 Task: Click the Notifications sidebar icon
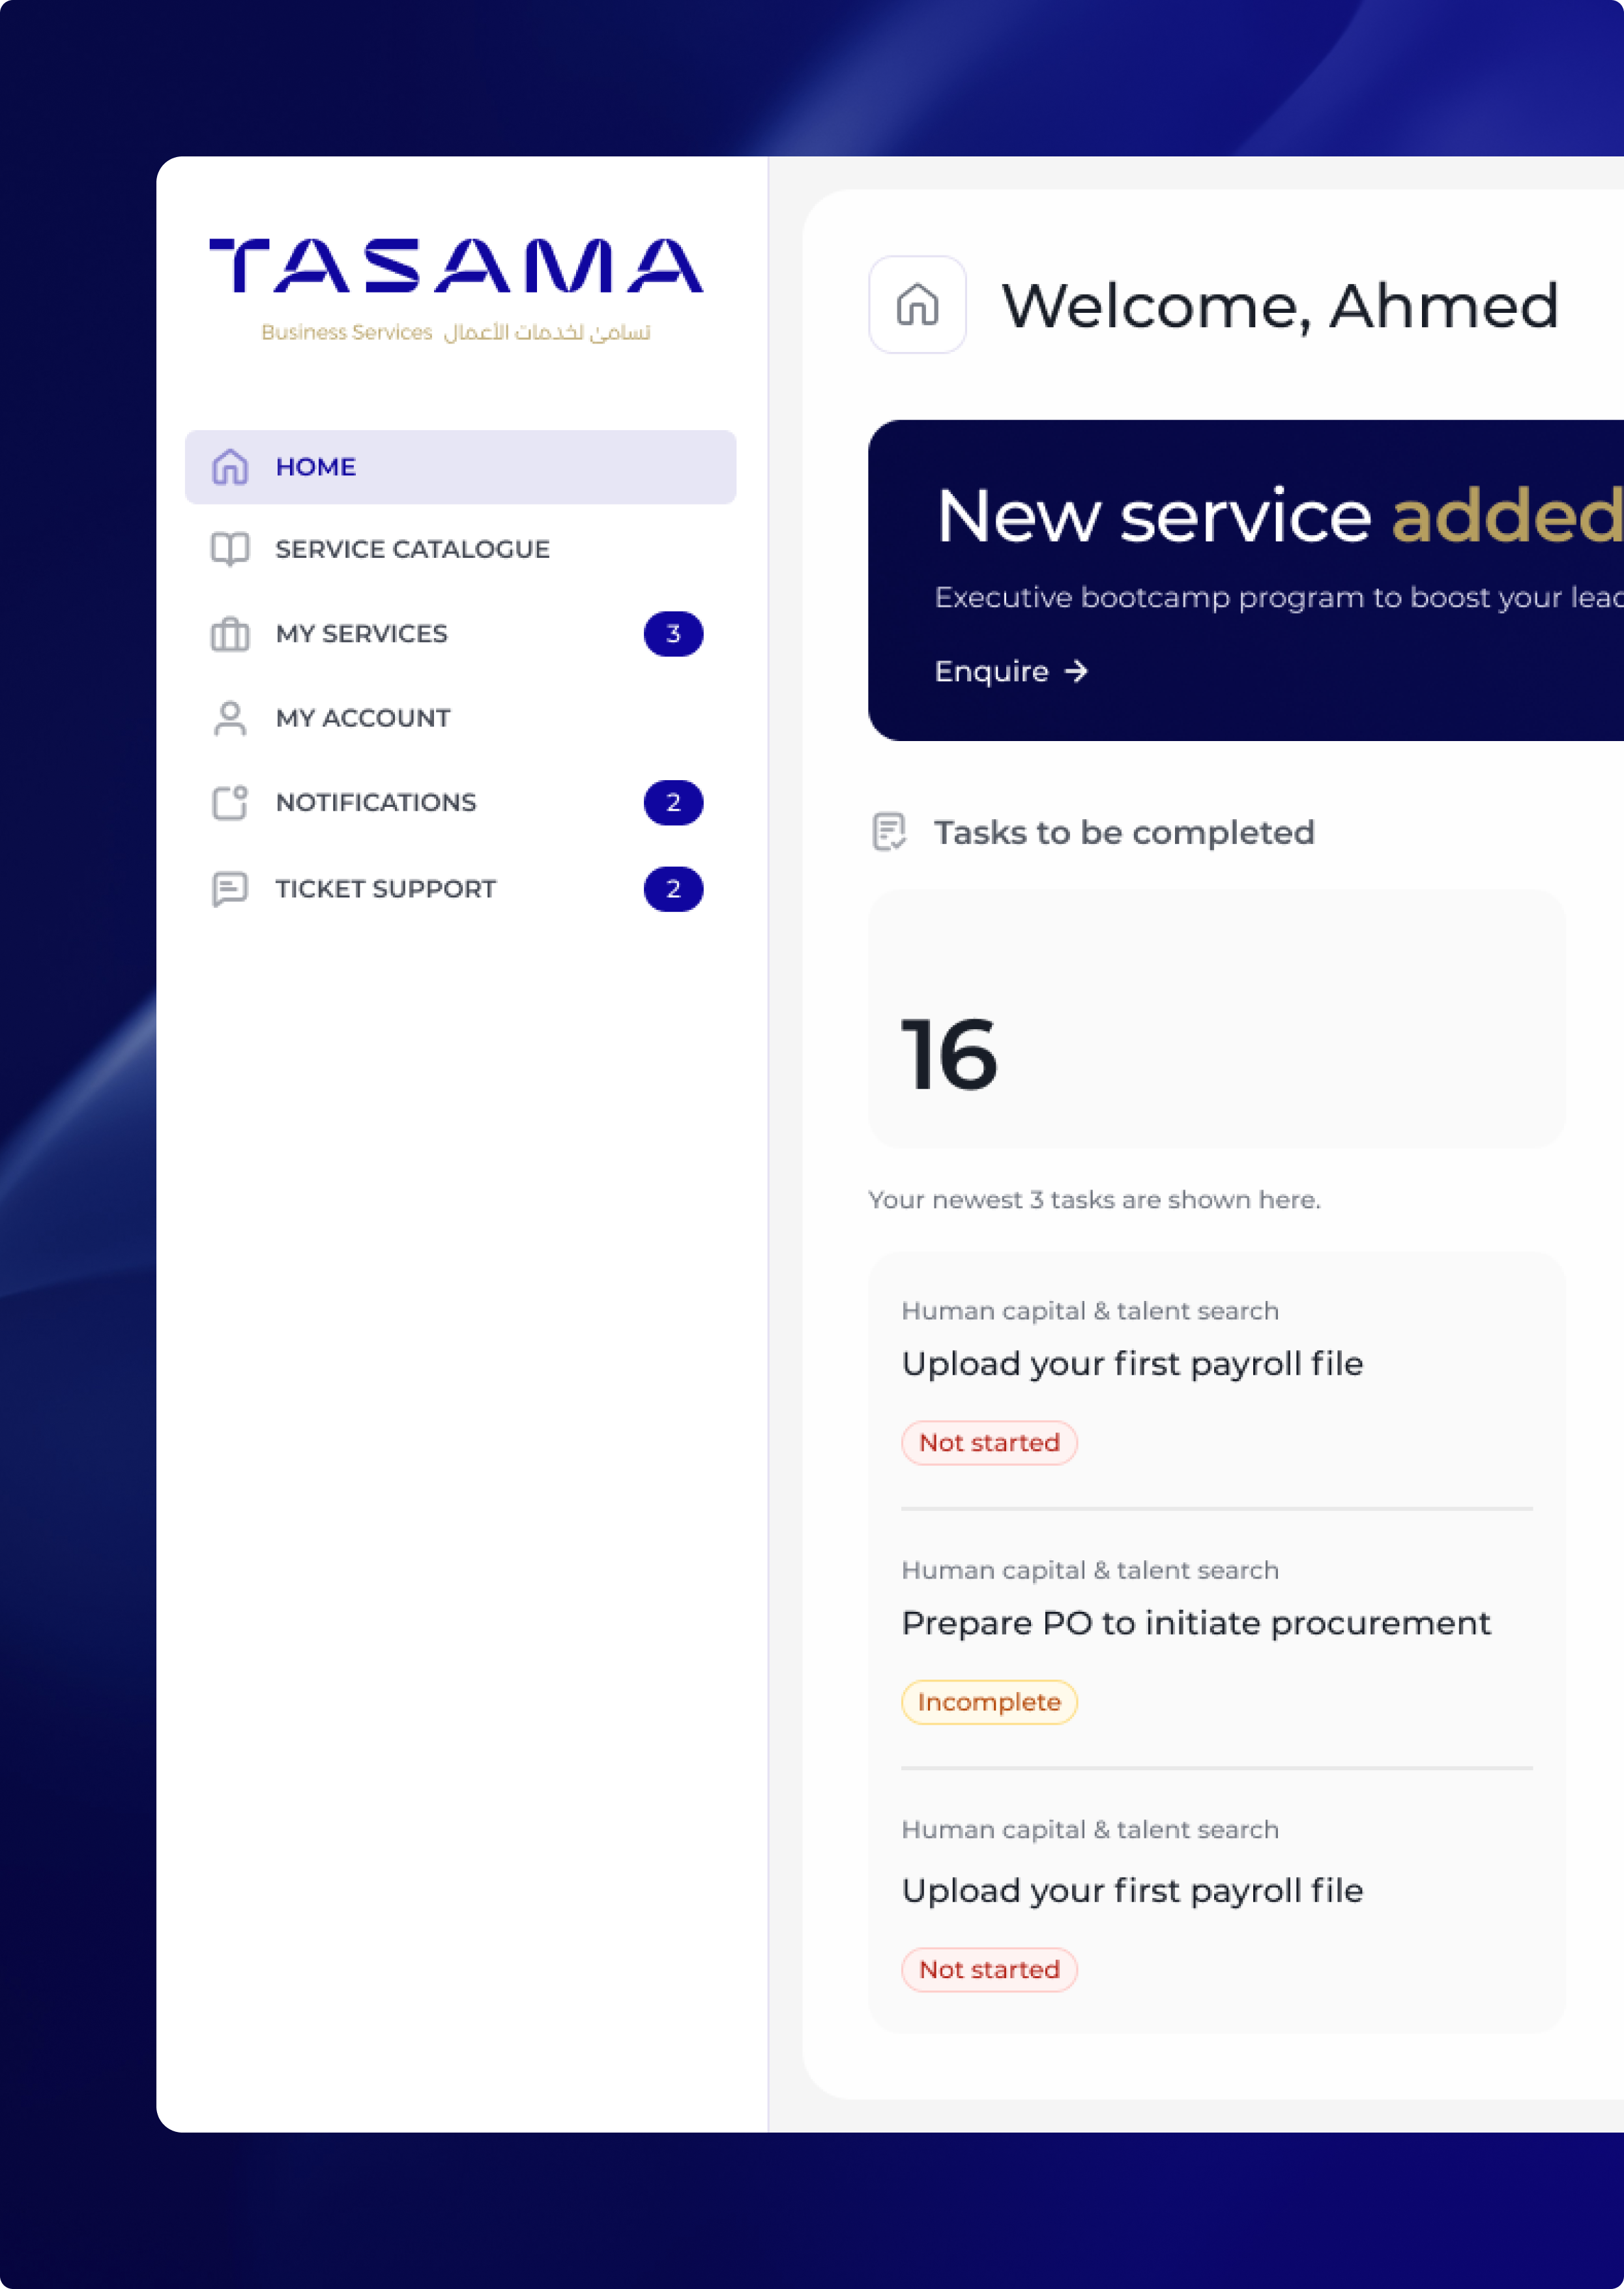coord(230,802)
